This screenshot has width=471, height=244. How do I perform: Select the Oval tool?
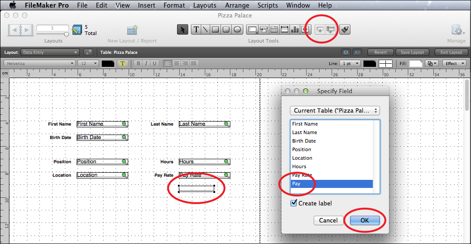click(238, 30)
